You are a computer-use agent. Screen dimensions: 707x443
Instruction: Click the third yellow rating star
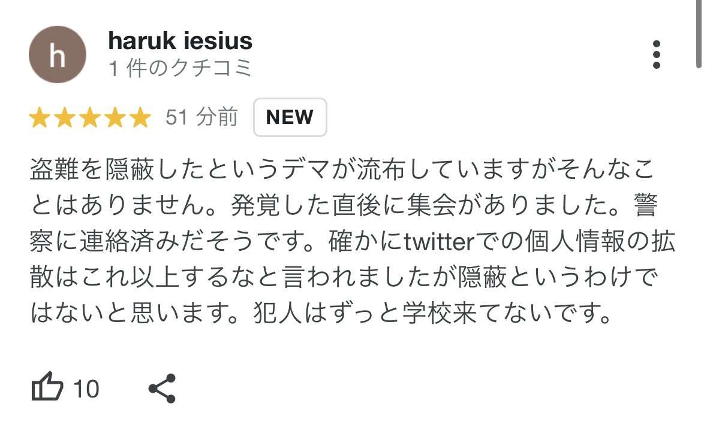[89, 118]
